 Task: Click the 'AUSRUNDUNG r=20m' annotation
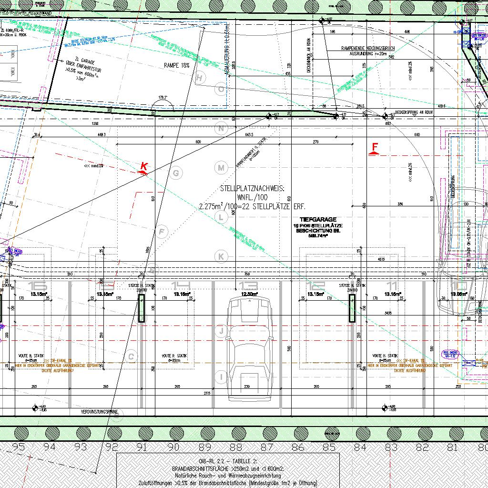(x=368, y=54)
